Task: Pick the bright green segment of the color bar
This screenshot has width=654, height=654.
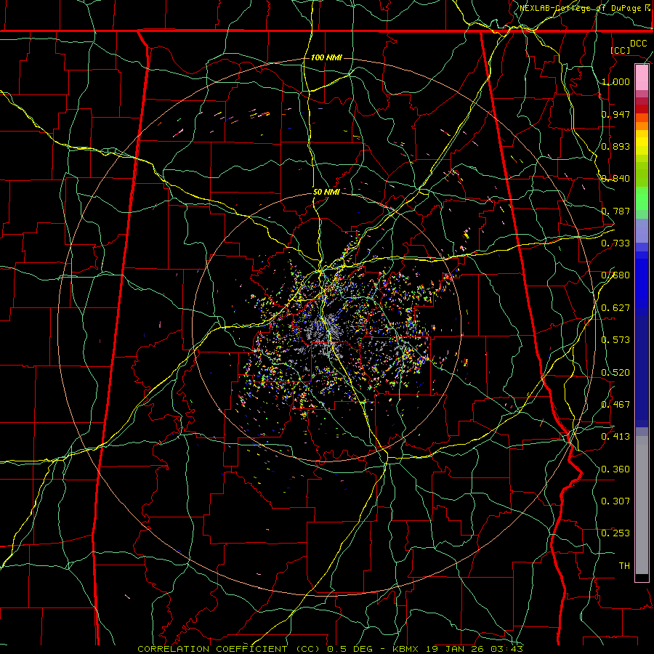Action: 642,198
